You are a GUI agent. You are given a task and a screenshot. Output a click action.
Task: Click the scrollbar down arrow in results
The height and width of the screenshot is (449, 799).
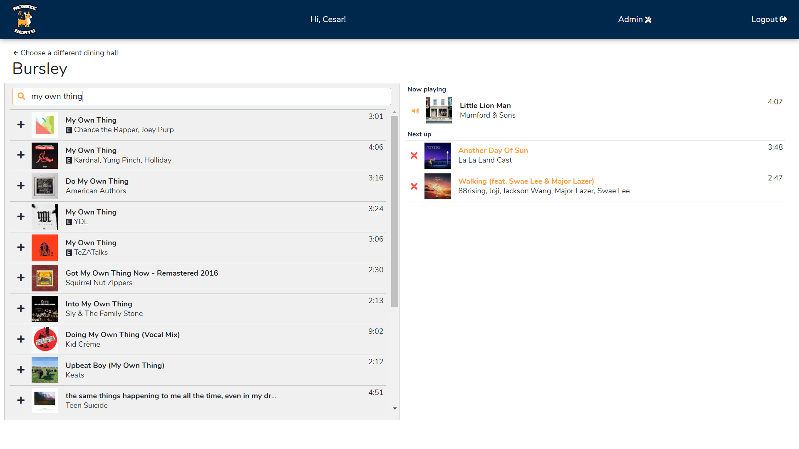coord(395,409)
